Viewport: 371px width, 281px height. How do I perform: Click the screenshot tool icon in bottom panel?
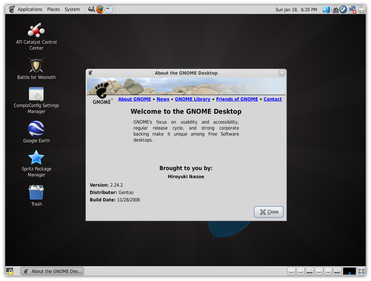pos(361,271)
